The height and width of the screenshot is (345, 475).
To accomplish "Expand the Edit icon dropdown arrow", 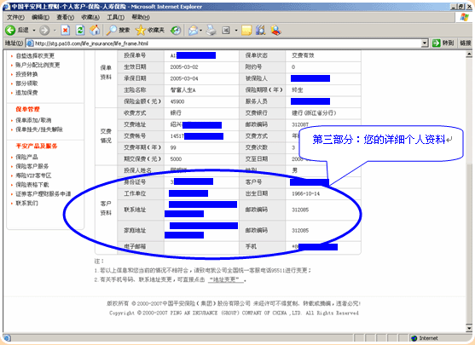I will 236,31.
